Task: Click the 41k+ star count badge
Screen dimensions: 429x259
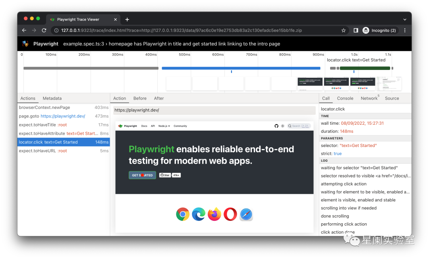Action: pyautogui.click(x=176, y=175)
